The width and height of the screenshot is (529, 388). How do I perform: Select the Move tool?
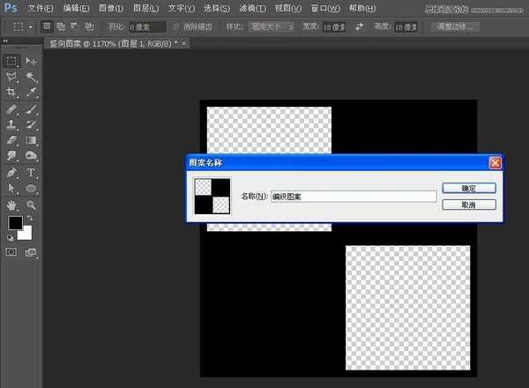(31, 61)
